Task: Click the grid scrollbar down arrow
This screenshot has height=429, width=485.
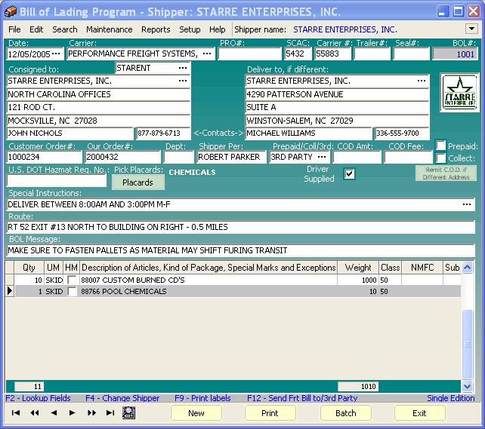Action: 467,386
